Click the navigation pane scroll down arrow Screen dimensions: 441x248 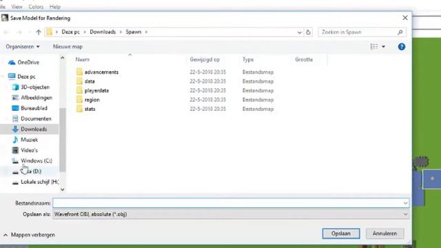point(63,190)
